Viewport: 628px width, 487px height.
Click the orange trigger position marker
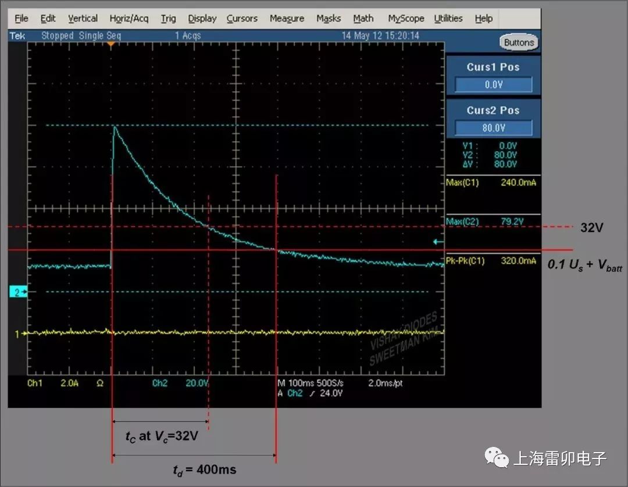111,44
